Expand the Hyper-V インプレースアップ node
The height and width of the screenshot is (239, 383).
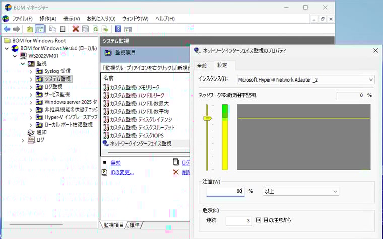31,118
